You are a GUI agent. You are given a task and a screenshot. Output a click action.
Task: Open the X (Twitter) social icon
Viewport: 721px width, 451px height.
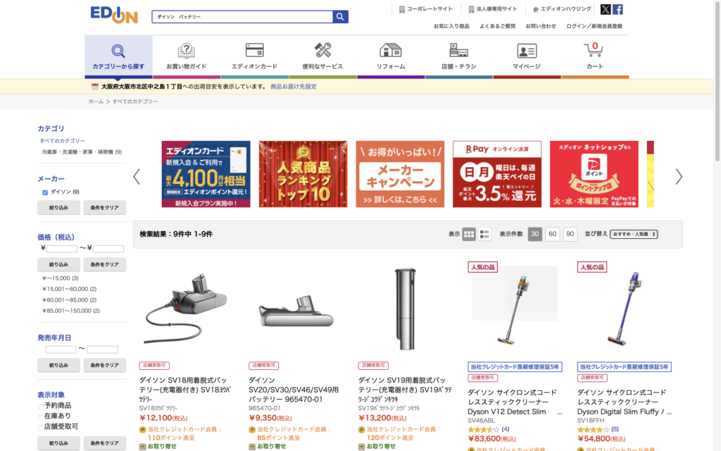[606, 9]
